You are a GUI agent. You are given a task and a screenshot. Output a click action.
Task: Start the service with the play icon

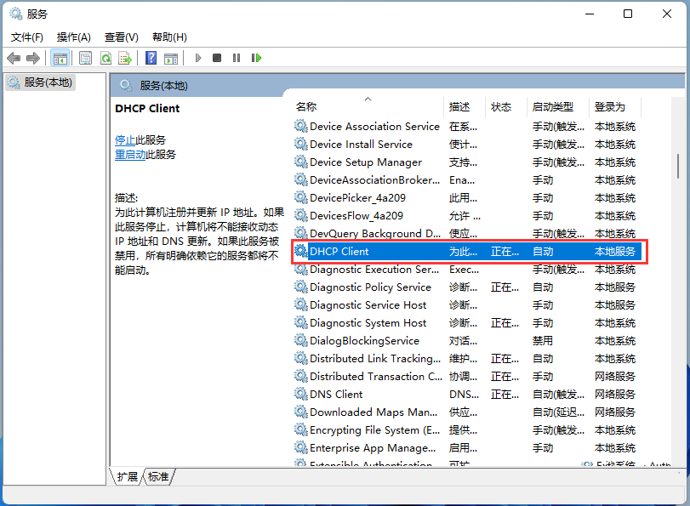[x=198, y=58]
